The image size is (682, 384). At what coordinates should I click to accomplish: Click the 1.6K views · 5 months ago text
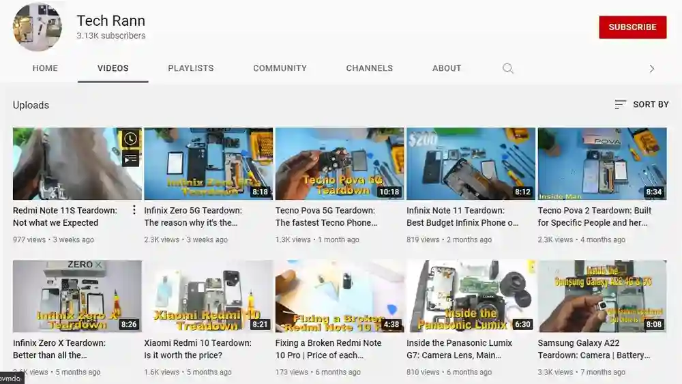coord(188,372)
